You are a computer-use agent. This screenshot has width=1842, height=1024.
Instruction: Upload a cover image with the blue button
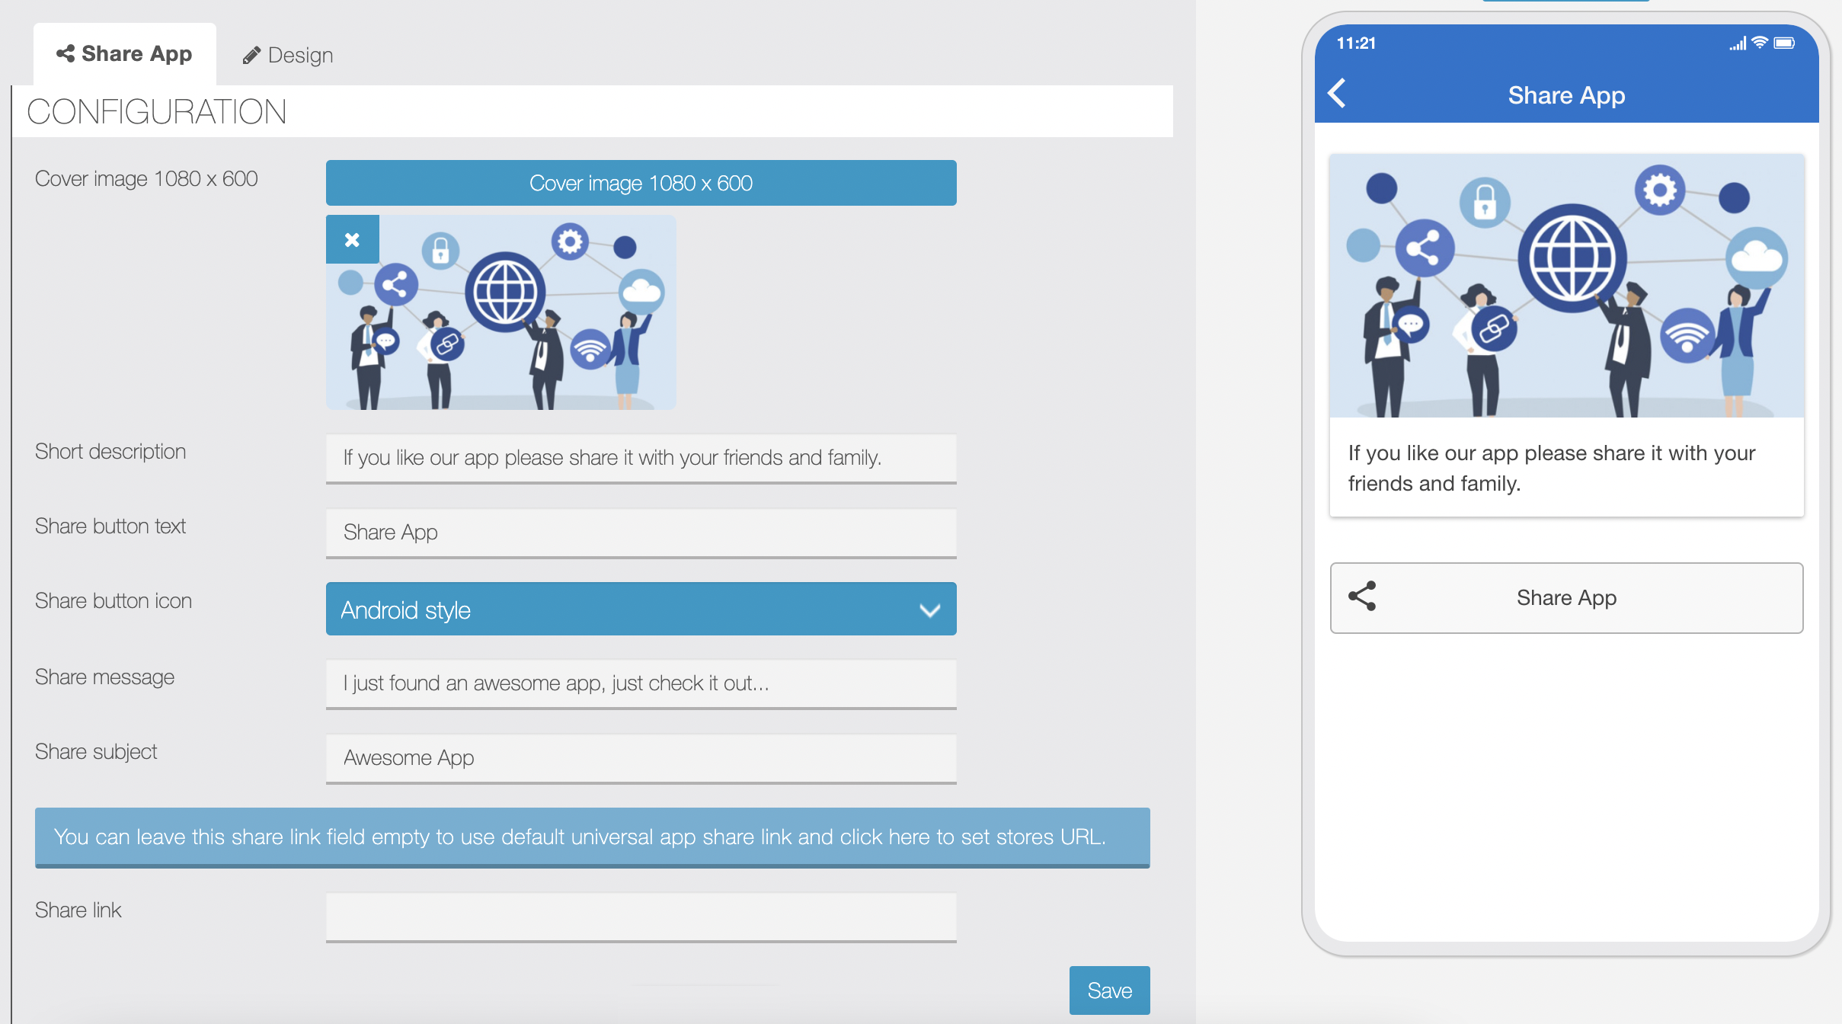641,183
